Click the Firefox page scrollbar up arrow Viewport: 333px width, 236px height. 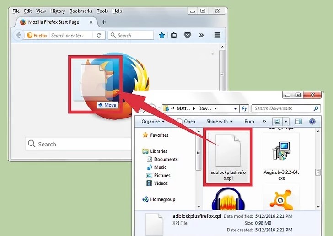click(x=222, y=47)
